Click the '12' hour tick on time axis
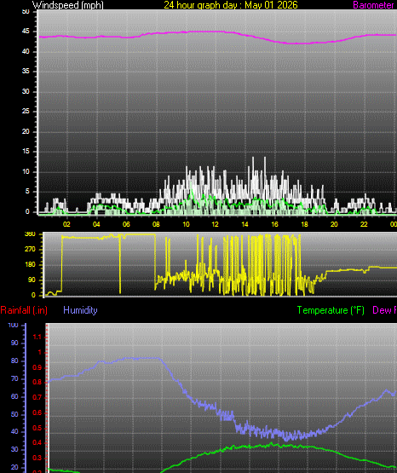Viewport: 397px width, 473px height. coord(215,224)
